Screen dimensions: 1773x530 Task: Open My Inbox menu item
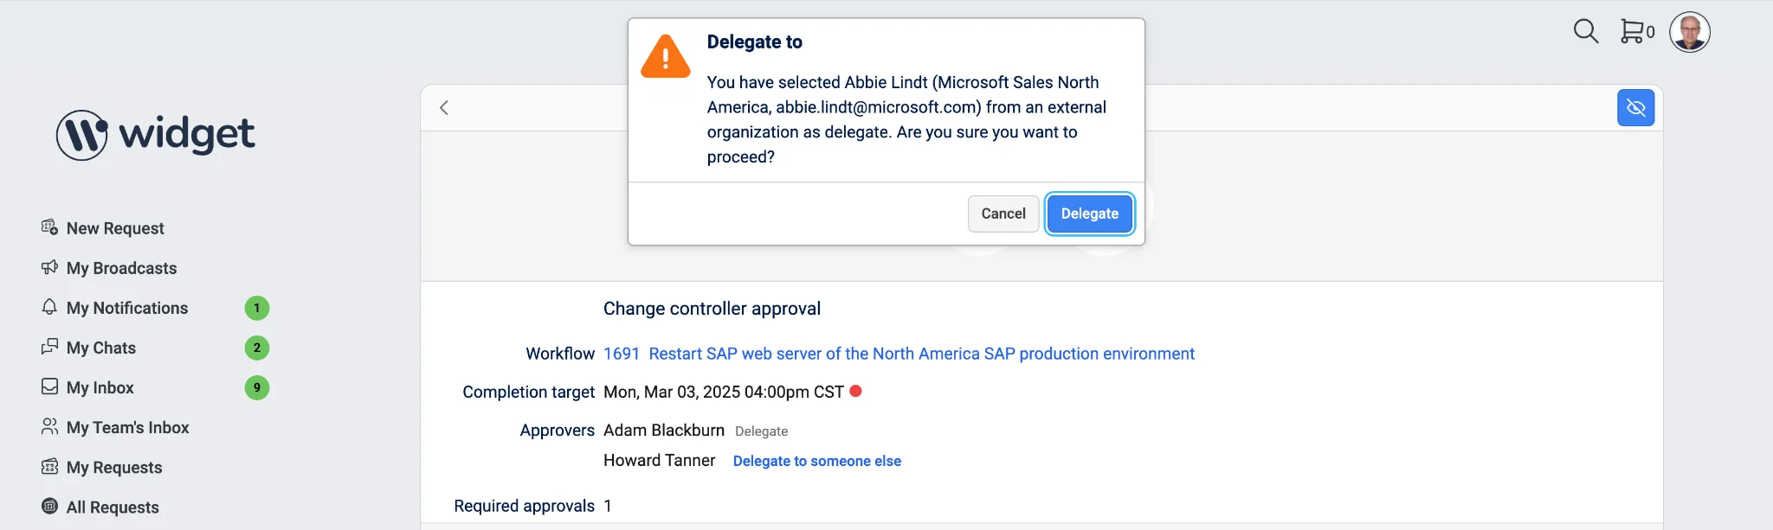100,387
